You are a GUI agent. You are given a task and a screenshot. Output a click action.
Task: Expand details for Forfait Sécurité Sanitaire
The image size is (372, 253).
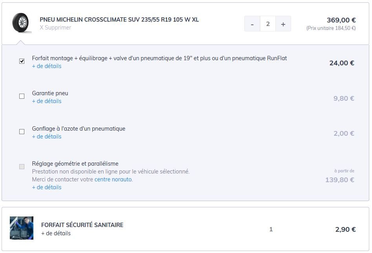click(56, 233)
